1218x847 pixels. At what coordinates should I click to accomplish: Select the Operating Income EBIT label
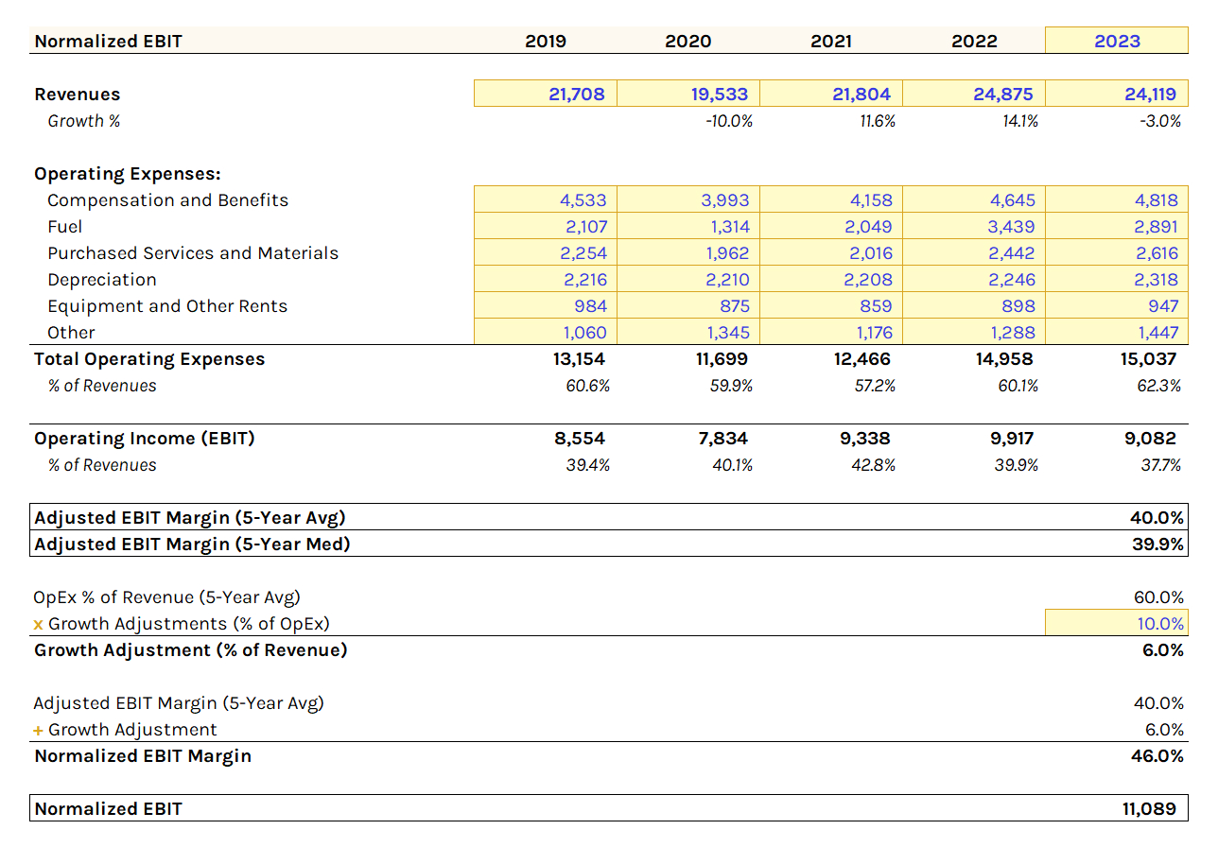(x=146, y=438)
